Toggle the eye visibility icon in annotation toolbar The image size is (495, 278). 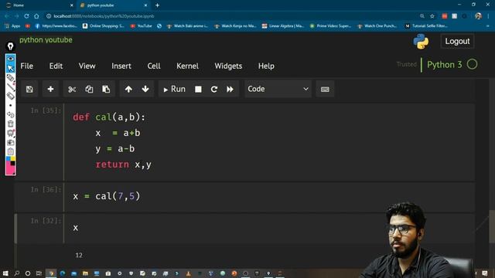[x=10, y=59]
